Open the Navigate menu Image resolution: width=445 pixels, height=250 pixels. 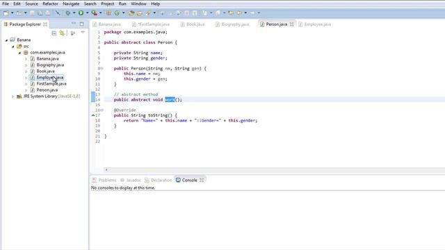(x=71, y=3)
